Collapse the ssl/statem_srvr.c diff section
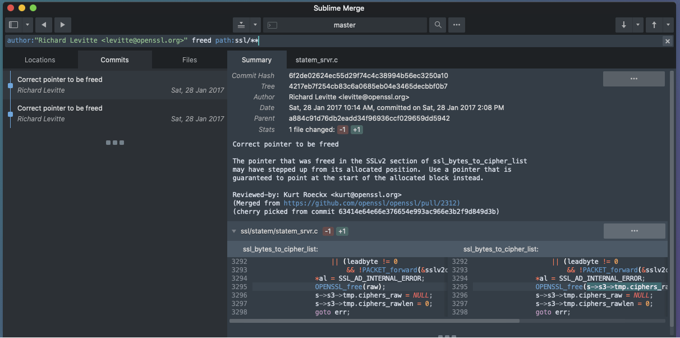Image resolution: width=680 pixels, height=338 pixels. pos(233,231)
